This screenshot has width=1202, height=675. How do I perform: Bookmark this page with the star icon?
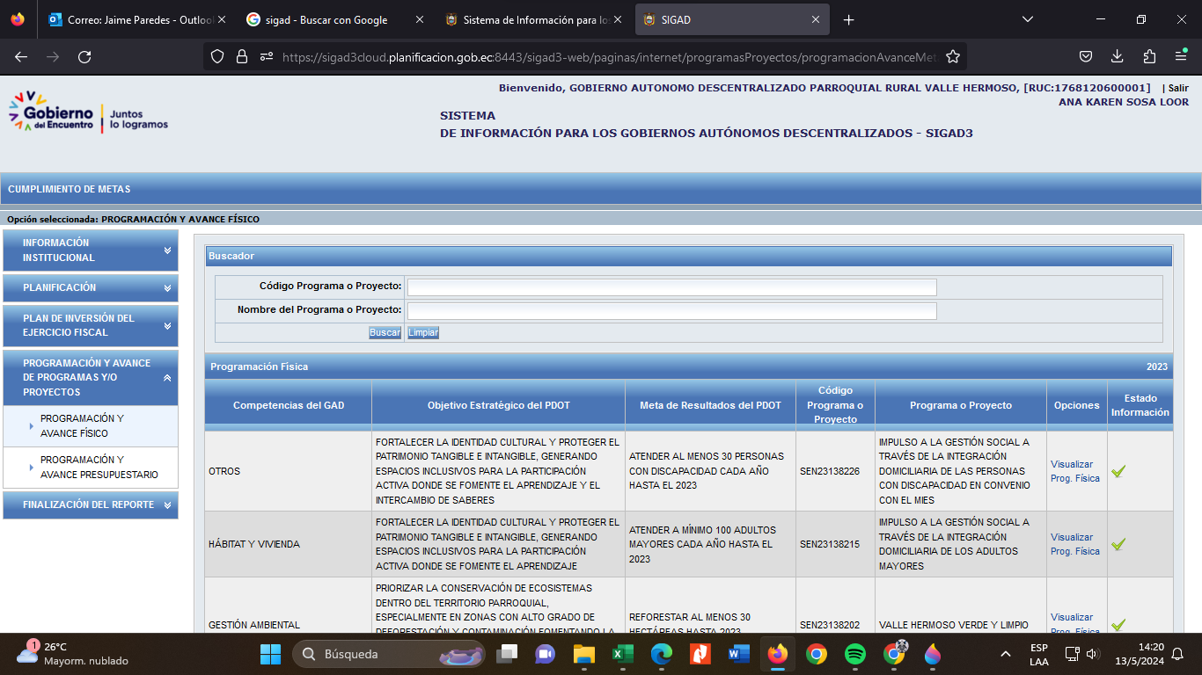click(x=952, y=57)
